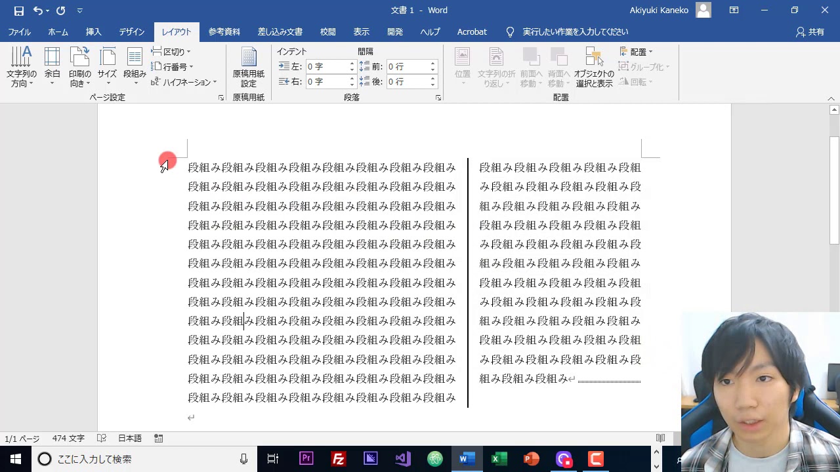Click the vertical scrollbar thumb

pyautogui.click(x=834, y=190)
